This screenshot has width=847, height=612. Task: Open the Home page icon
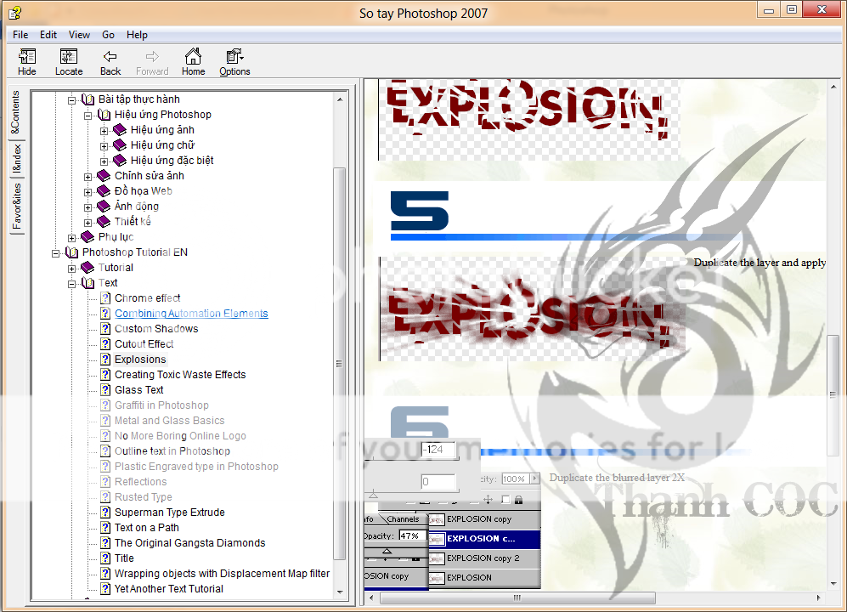(193, 57)
